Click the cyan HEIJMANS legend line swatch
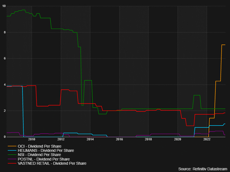Screen dimensions: 230x172 point(12,150)
